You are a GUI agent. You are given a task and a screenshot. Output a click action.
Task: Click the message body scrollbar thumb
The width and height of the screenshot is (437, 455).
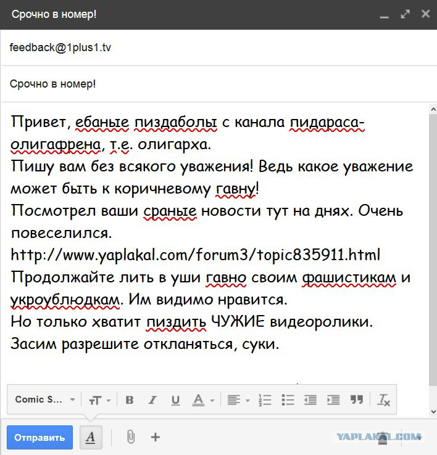[x=433, y=250]
